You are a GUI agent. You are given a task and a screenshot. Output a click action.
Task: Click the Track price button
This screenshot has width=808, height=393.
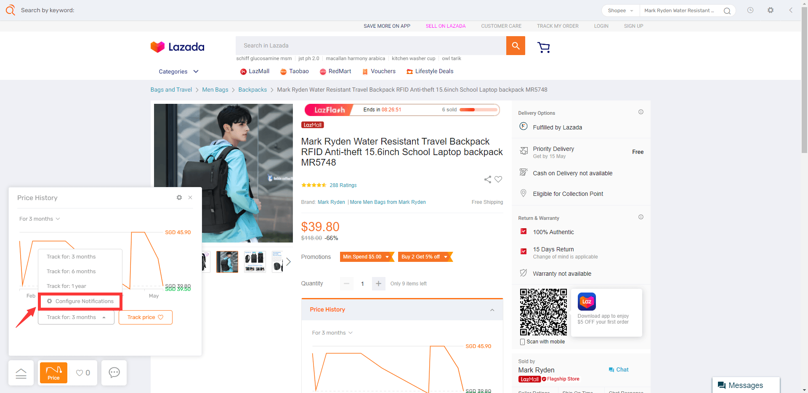click(x=146, y=317)
